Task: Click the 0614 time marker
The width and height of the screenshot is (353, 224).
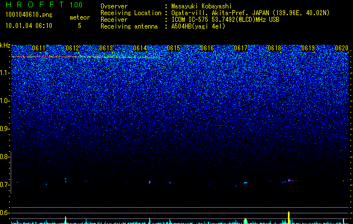Action: [x=140, y=48]
